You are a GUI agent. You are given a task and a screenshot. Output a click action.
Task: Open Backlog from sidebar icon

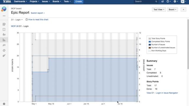coord(4,24)
